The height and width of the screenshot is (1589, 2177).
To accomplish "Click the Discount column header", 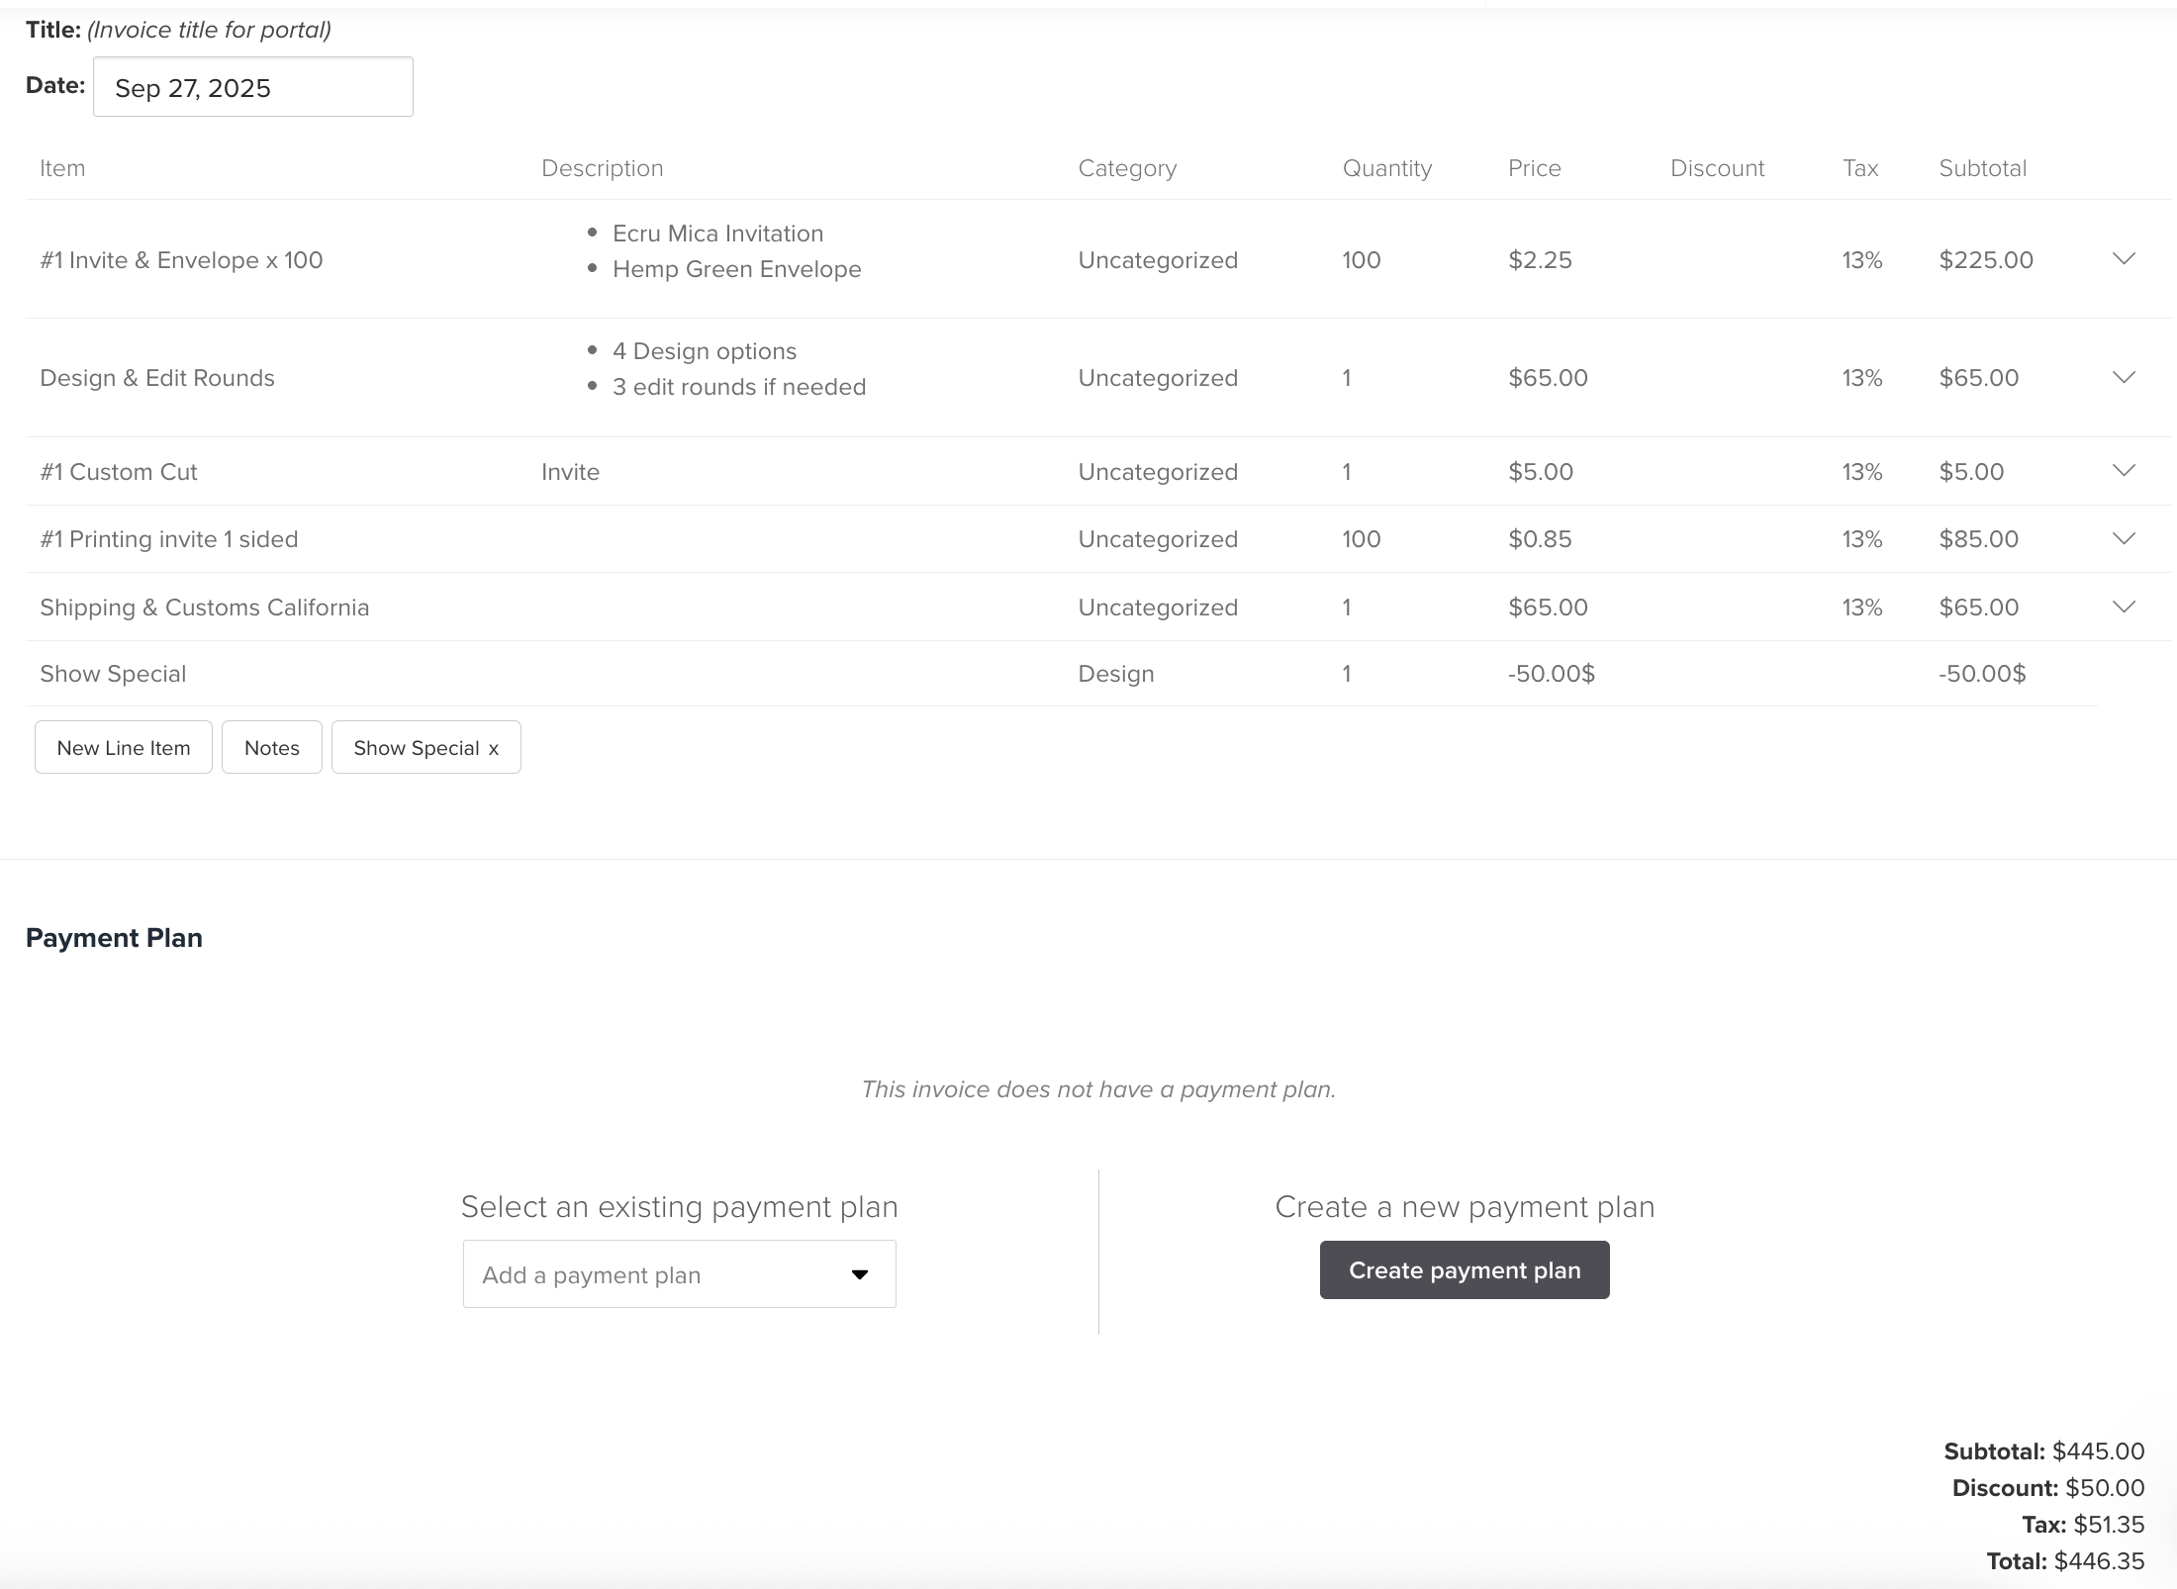I will pos(1717,167).
